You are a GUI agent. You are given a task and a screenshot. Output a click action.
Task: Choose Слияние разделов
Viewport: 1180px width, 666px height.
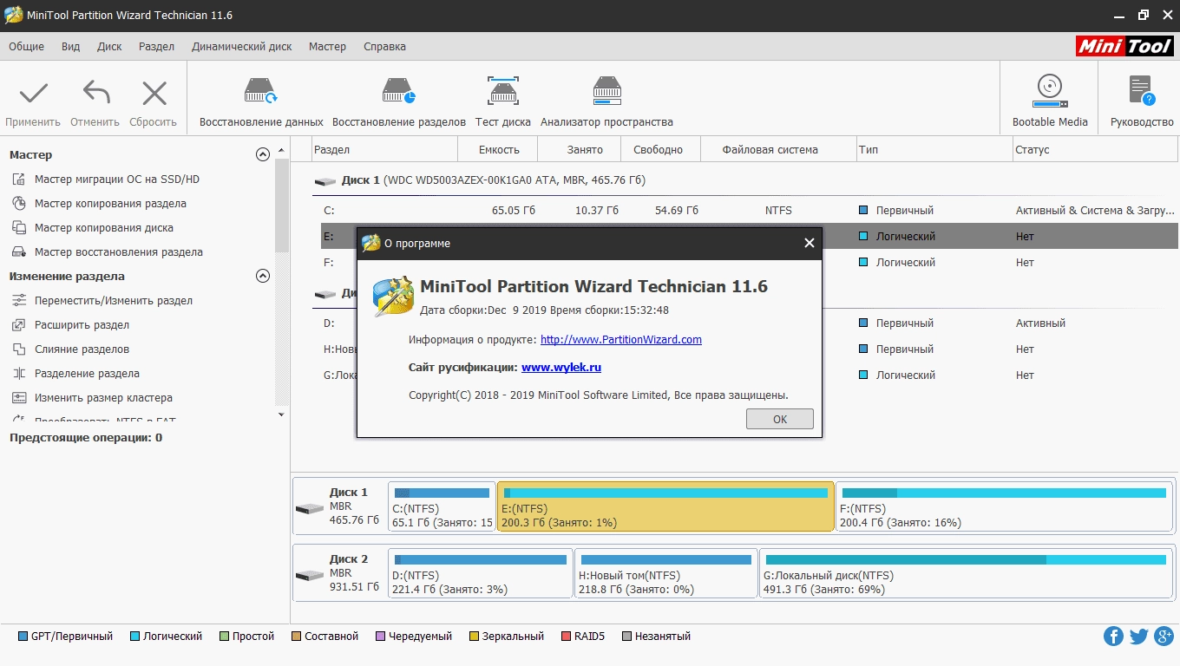coord(82,349)
